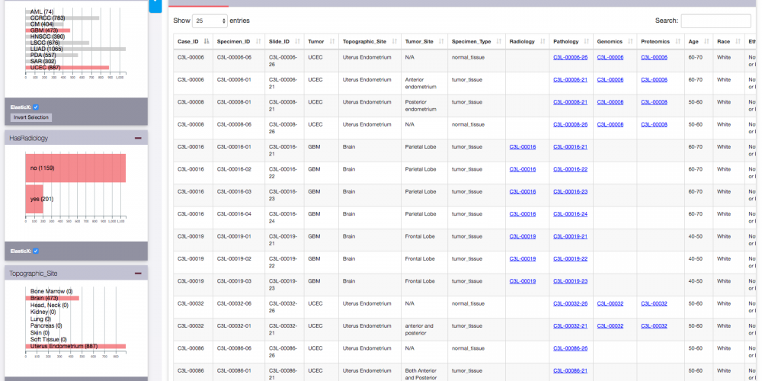Sort by Specimen_Type column header
762x381 pixels.
tap(476, 42)
